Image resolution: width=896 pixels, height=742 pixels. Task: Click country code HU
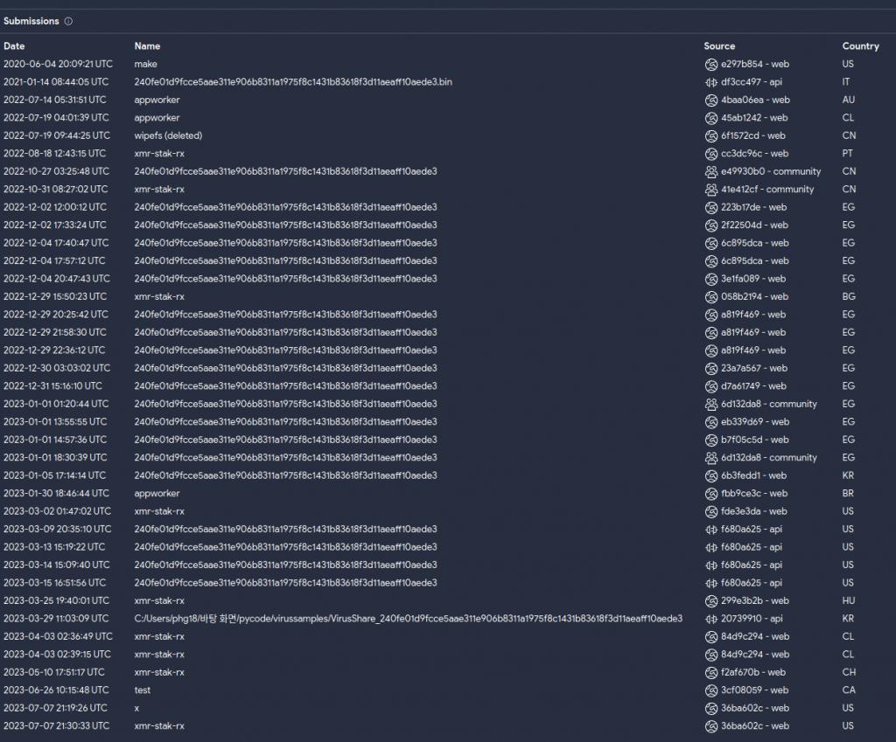[x=849, y=600]
